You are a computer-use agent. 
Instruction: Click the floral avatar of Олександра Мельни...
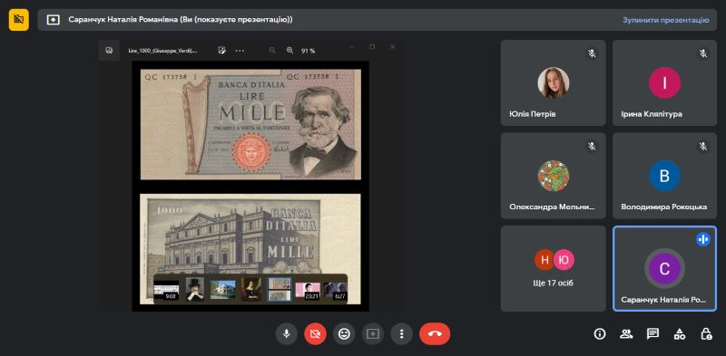coord(554,176)
